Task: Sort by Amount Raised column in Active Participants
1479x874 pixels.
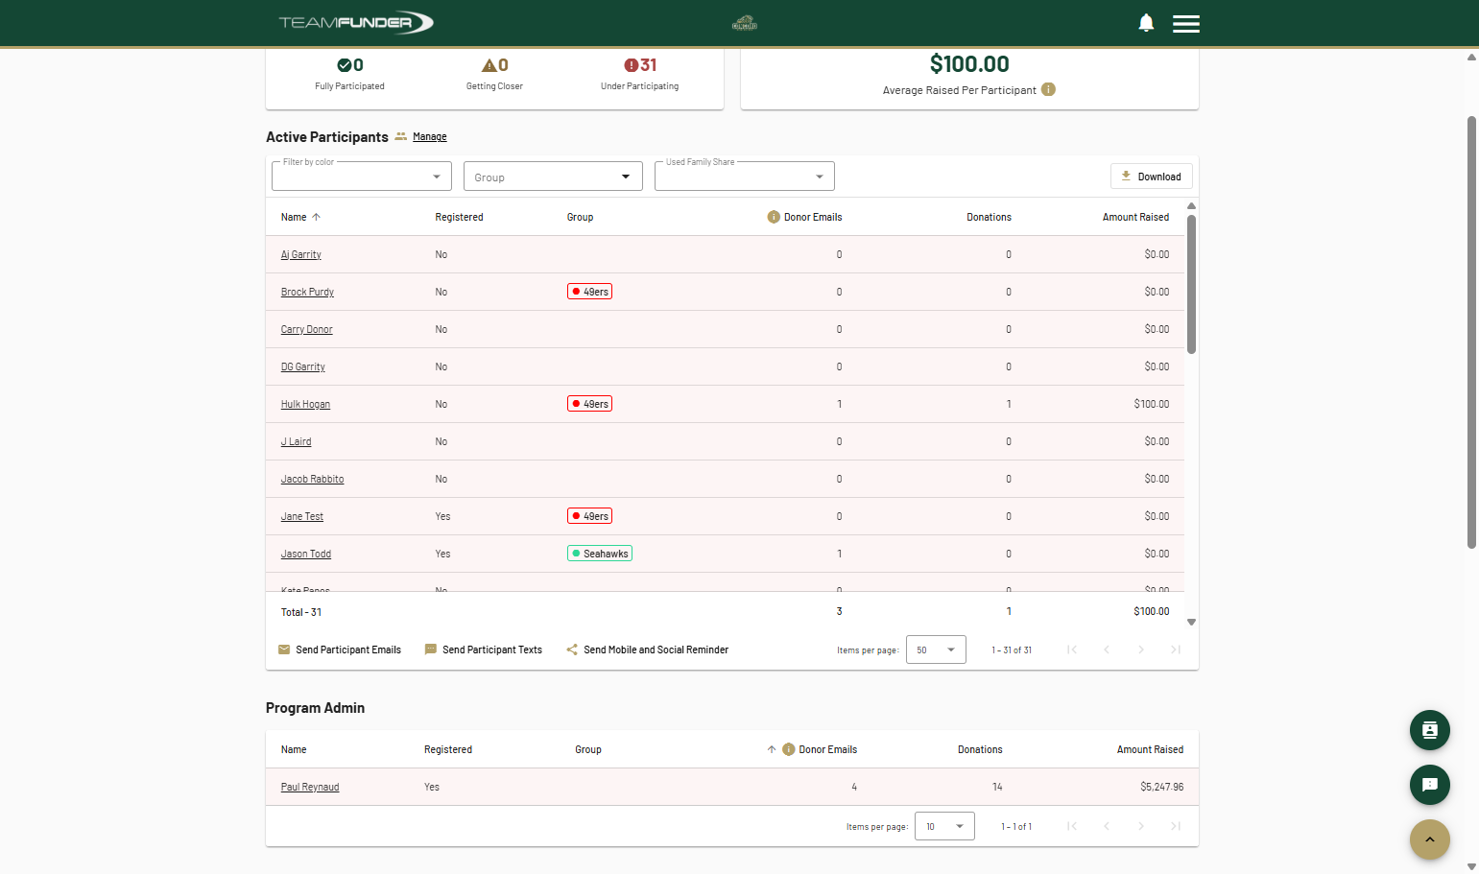Action: click(x=1135, y=217)
